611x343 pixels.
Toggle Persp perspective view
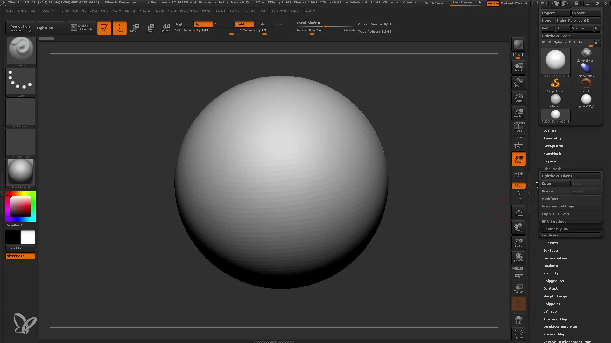click(x=518, y=128)
